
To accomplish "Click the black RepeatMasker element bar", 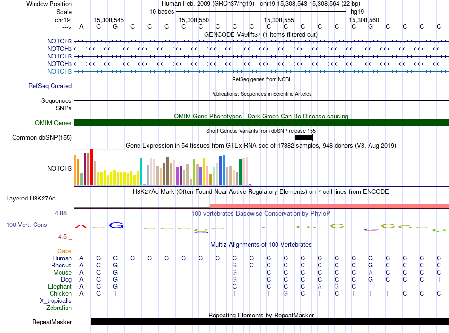I will click(269, 322).
